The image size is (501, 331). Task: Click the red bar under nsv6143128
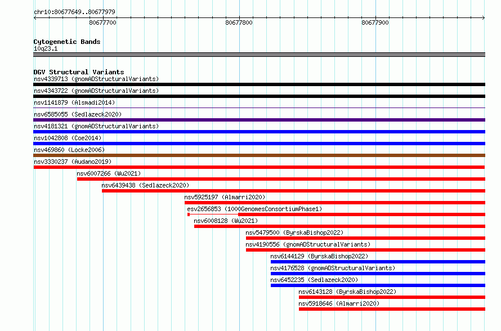click(x=392, y=297)
